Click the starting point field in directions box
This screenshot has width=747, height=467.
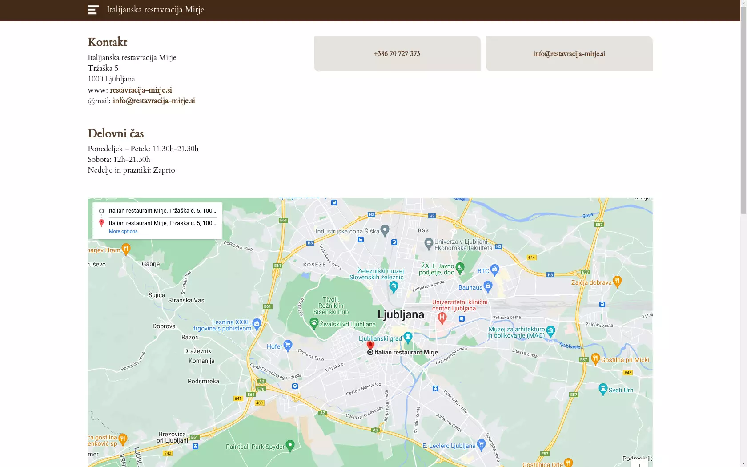(162, 211)
